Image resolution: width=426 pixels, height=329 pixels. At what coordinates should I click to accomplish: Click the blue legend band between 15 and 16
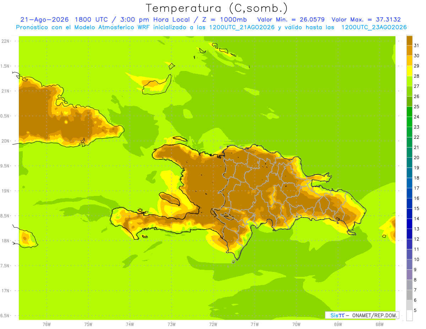click(x=409, y=203)
